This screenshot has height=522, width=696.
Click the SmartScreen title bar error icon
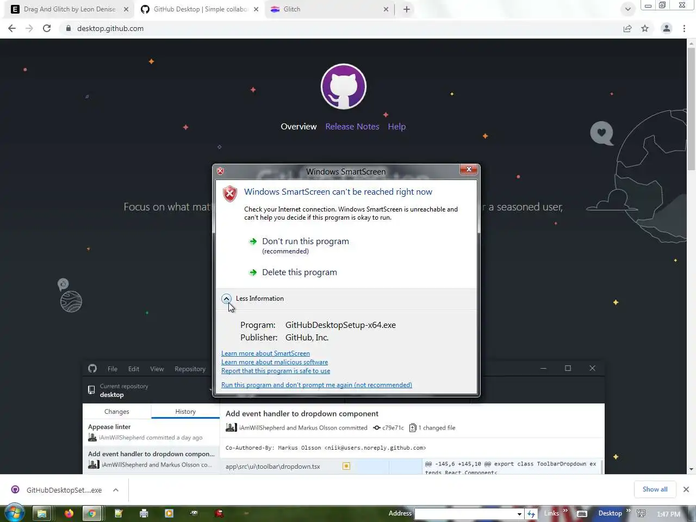pos(220,171)
